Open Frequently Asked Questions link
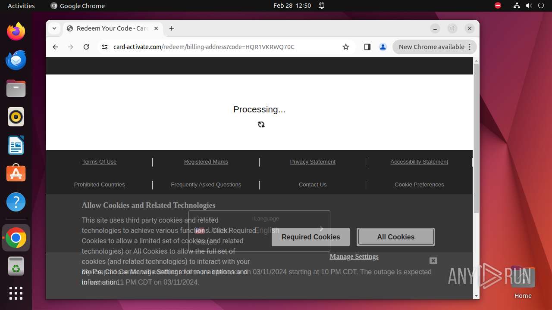 (x=206, y=185)
